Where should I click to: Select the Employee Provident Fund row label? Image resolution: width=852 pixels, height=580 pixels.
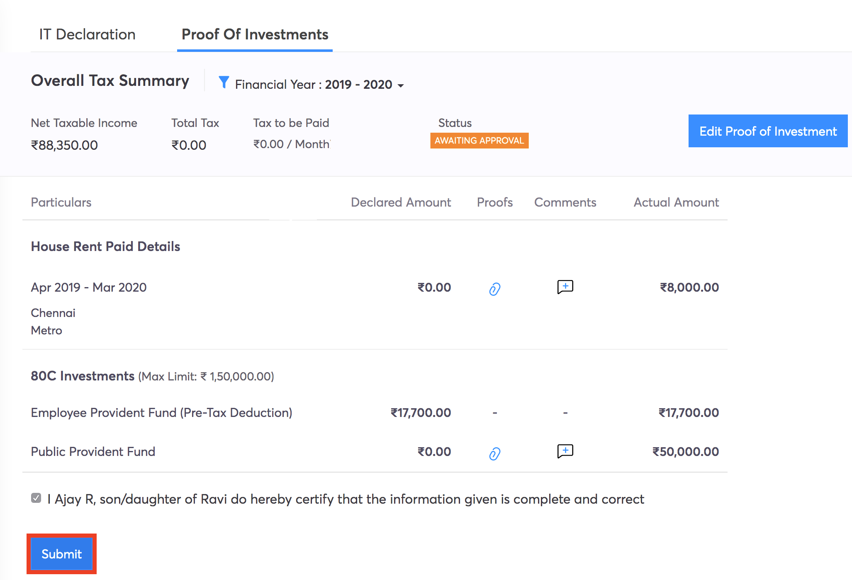tap(161, 413)
